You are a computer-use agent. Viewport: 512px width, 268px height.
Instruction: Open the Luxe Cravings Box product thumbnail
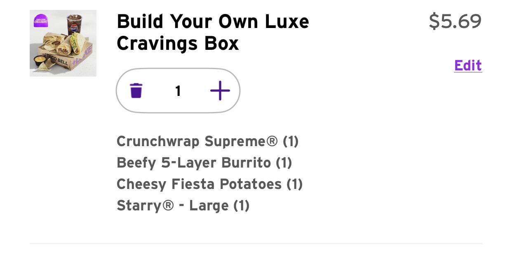click(63, 43)
